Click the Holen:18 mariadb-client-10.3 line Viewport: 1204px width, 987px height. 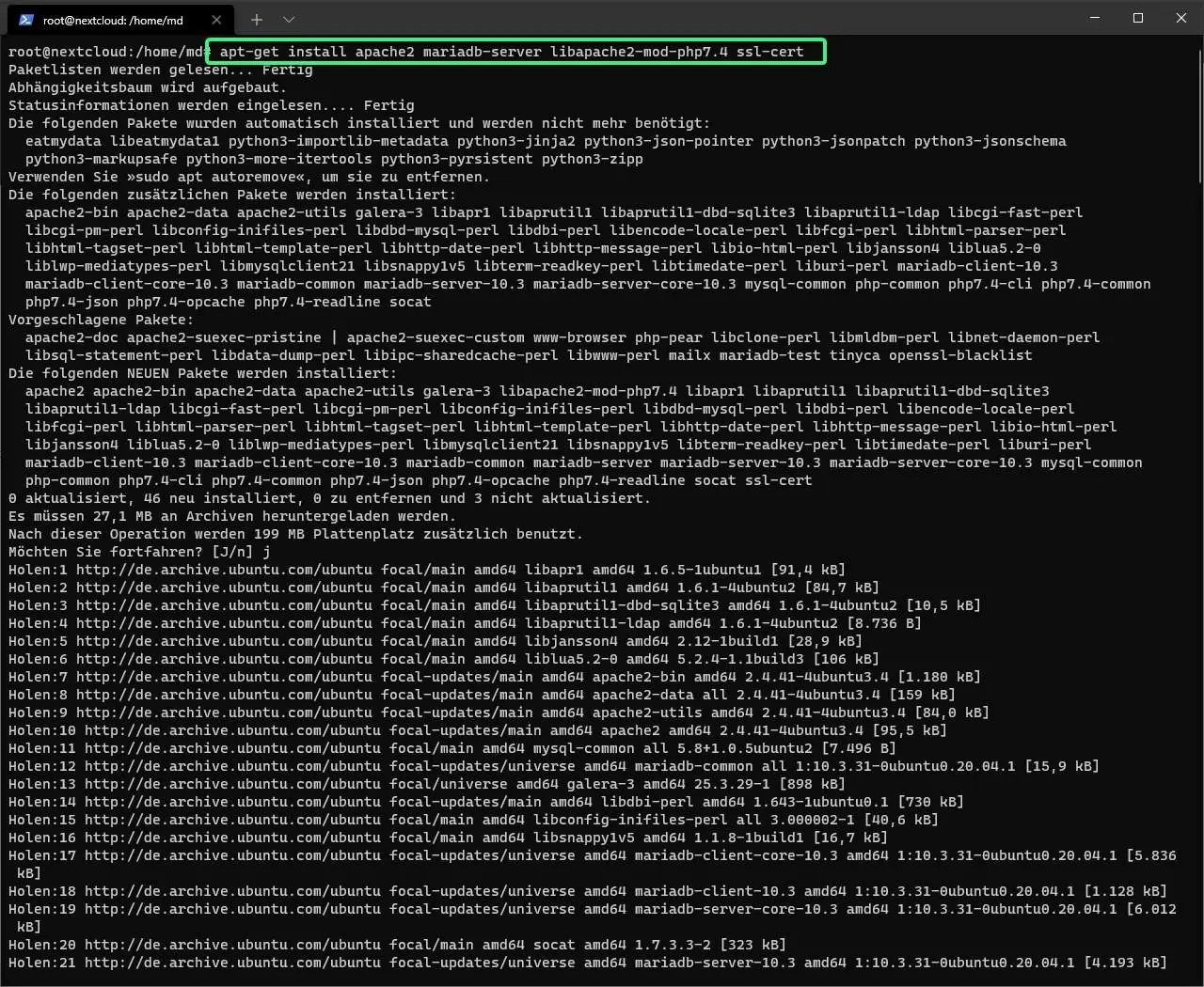point(588,891)
